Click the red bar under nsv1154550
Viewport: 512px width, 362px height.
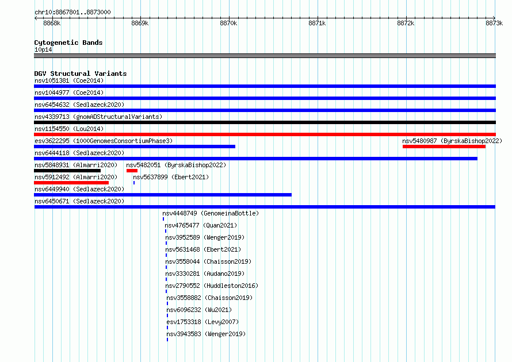tap(265, 134)
